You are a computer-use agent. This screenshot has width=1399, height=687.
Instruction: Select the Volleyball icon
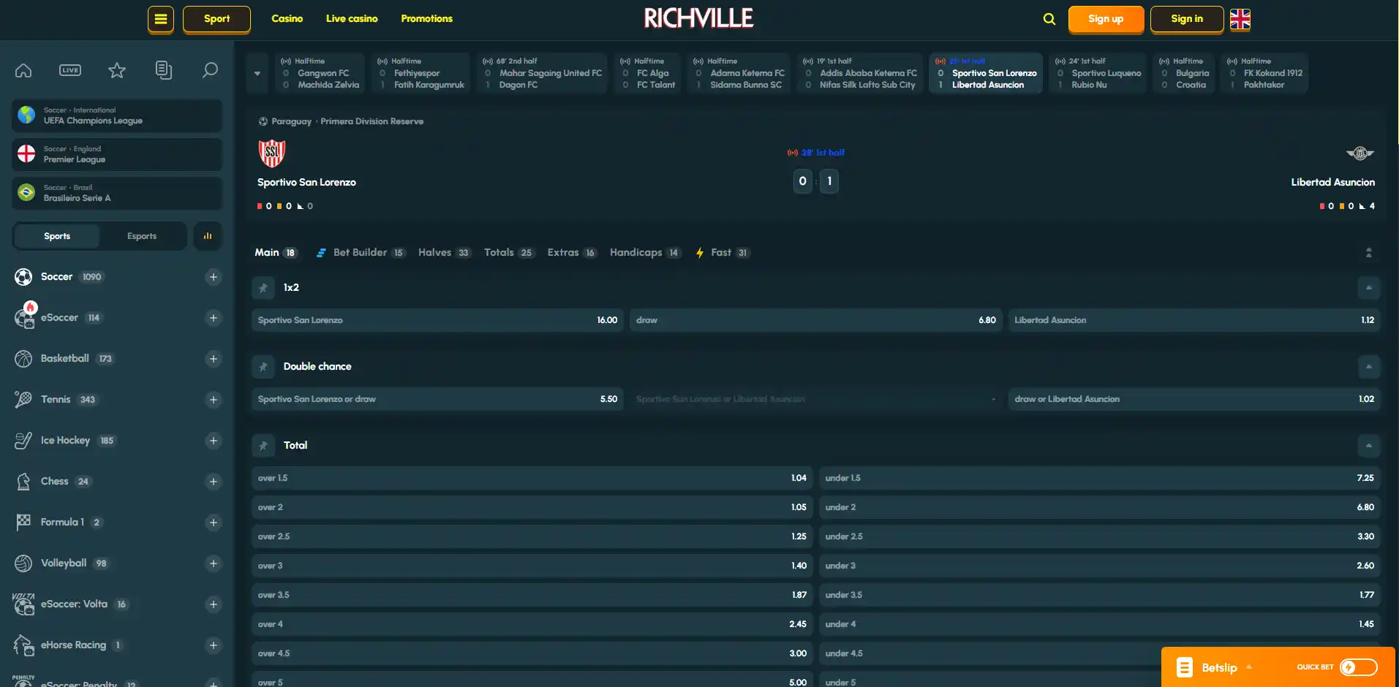point(23,563)
